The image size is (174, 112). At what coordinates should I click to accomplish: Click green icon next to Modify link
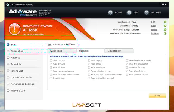click(165, 30)
